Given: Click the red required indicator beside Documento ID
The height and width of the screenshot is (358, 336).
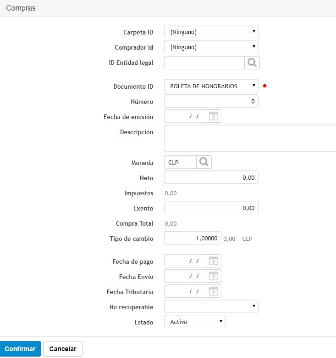Looking at the screenshot, I should tap(264, 86).
